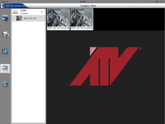Click the DVR1 device icon
This screenshot has width=165, height=124.
tap(15, 12)
